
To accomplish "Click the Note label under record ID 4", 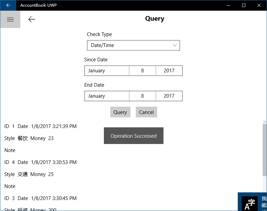I will [10, 186].
